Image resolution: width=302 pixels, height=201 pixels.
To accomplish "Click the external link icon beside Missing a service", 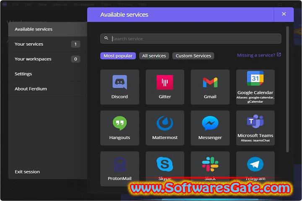I will click(x=279, y=55).
